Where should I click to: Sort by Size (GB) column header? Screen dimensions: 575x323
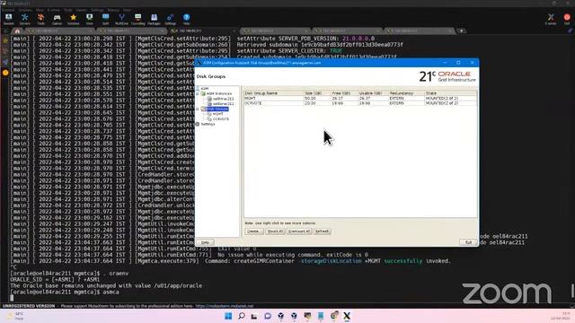pyautogui.click(x=317, y=93)
